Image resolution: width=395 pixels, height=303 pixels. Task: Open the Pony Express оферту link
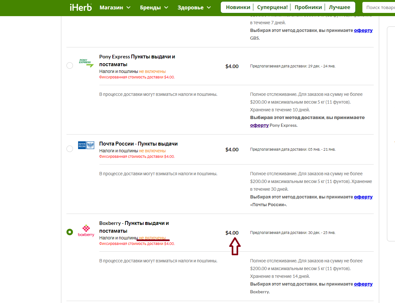click(x=259, y=125)
